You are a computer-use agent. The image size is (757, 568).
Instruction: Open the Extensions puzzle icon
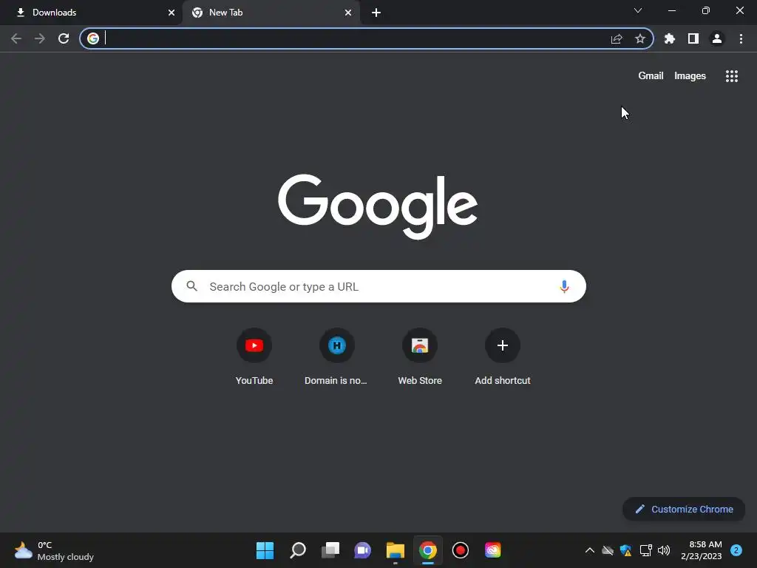[670, 38]
